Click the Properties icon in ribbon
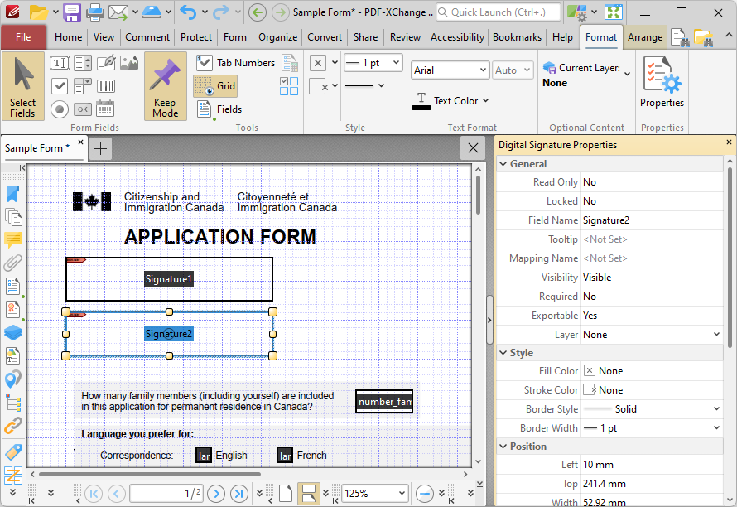Image resolution: width=737 pixels, height=507 pixels. pos(662,82)
